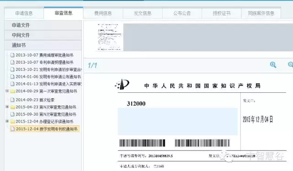View the 同族案件信息 tab
This screenshot has width=293, height=171.
(261, 13)
